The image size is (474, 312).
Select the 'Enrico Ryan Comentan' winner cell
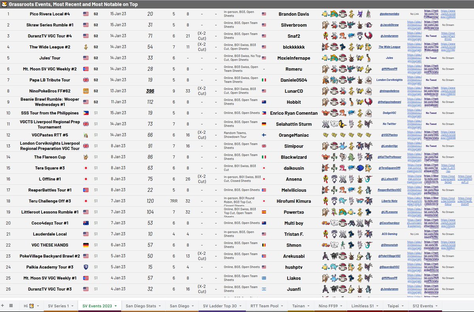(294, 113)
